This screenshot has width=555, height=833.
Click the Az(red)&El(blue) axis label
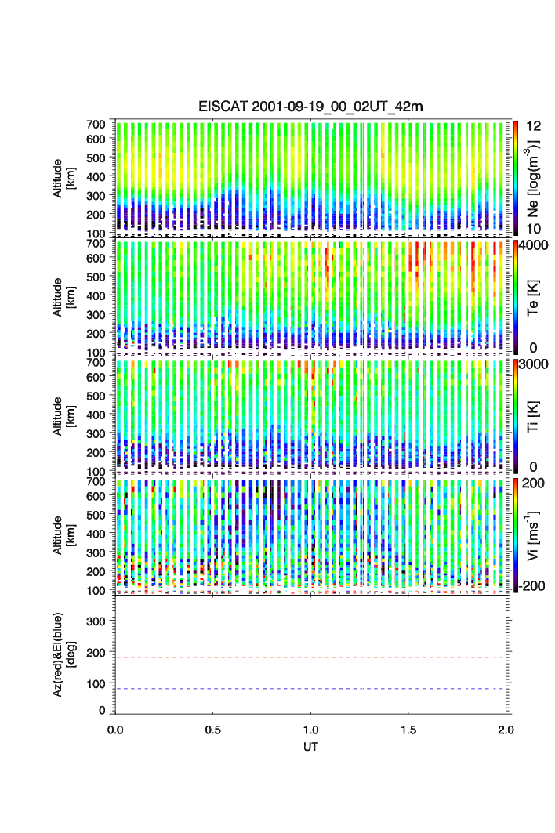point(63,654)
